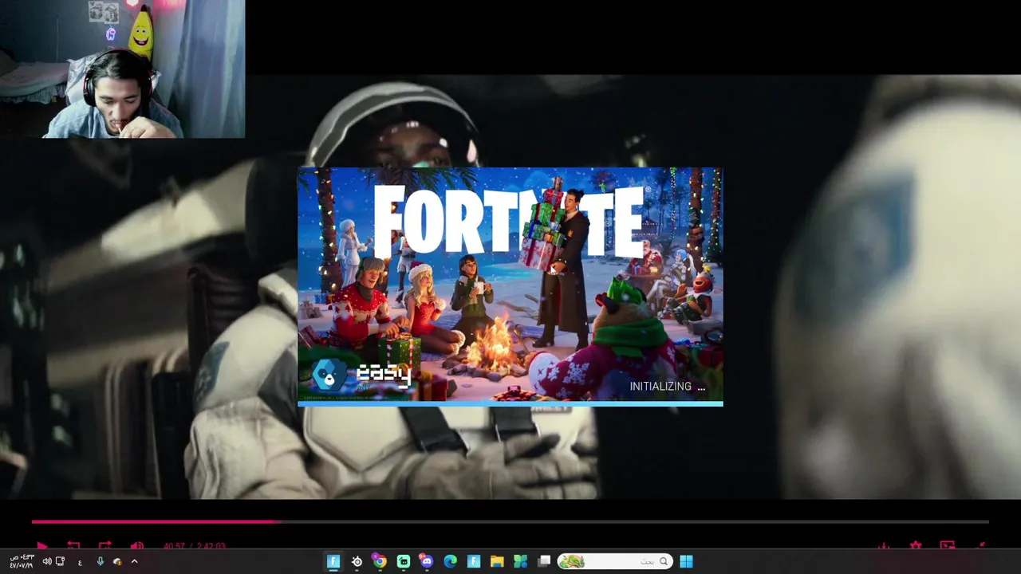Click the rewind replay video control

[73, 546]
